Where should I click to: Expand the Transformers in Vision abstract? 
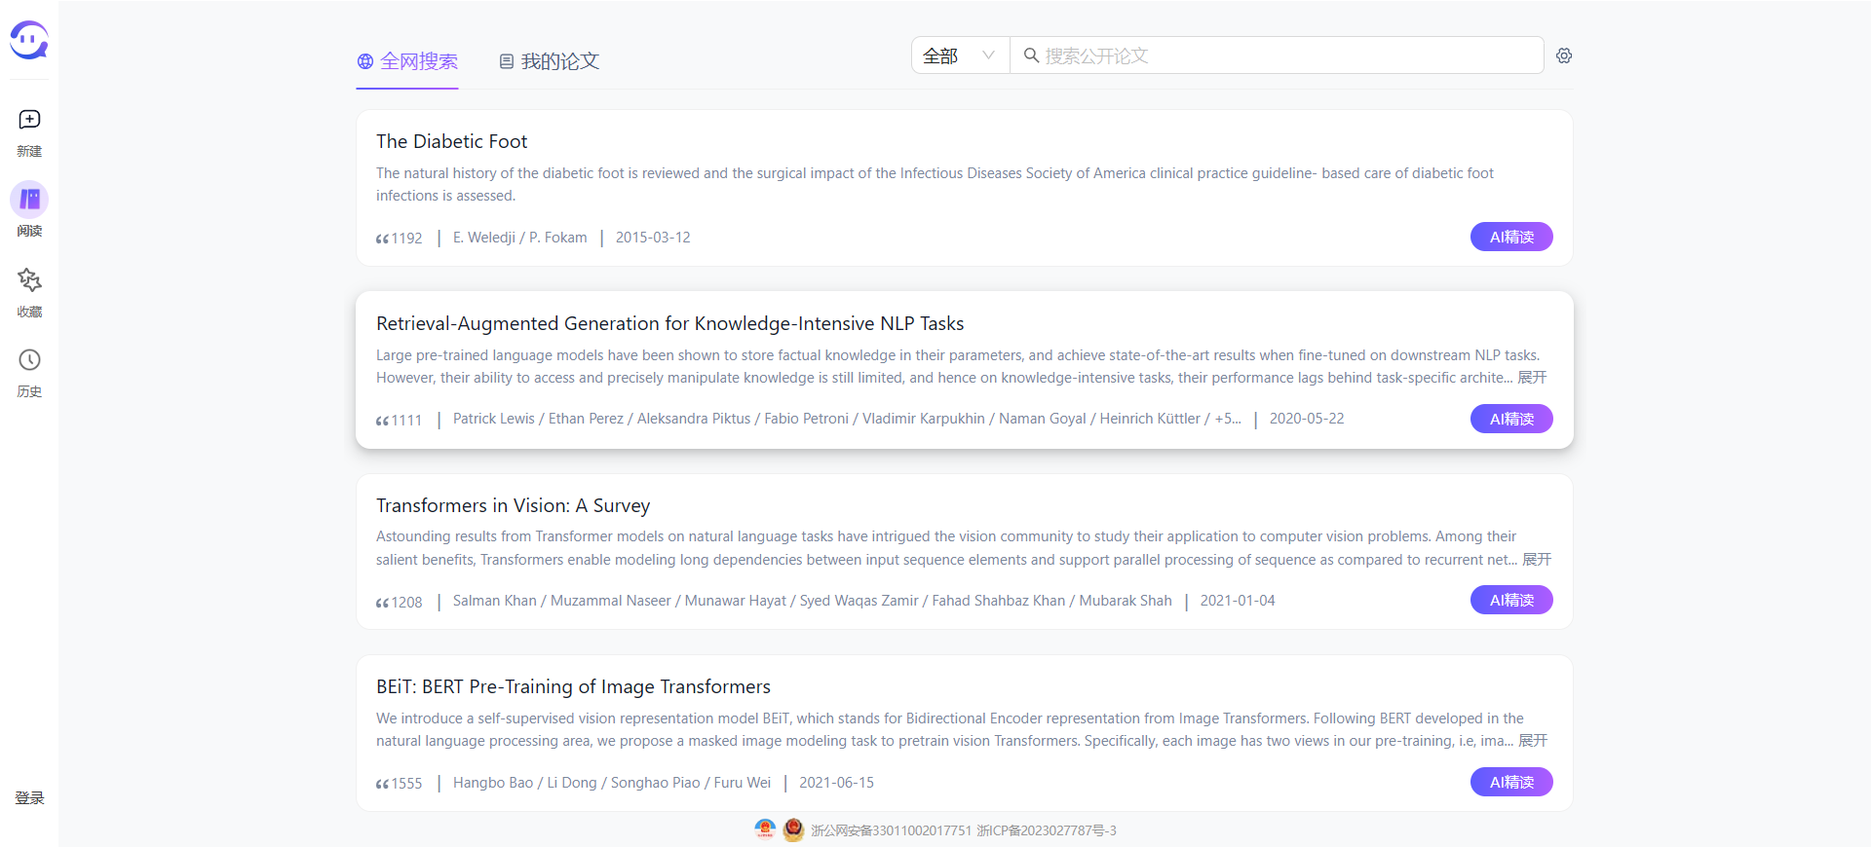click(1537, 560)
